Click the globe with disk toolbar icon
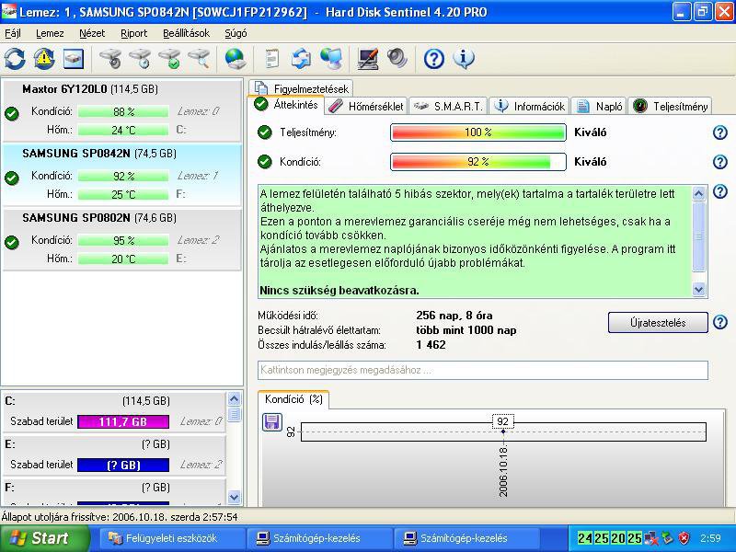The image size is (736, 552). click(x=235, y=59)
